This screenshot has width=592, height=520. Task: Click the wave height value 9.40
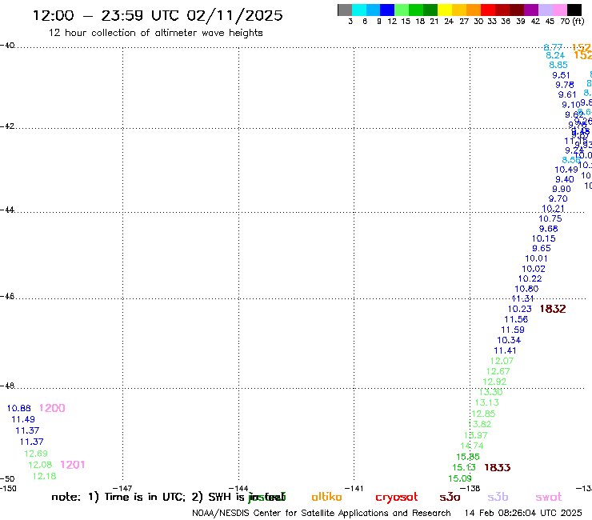(565, 180)
